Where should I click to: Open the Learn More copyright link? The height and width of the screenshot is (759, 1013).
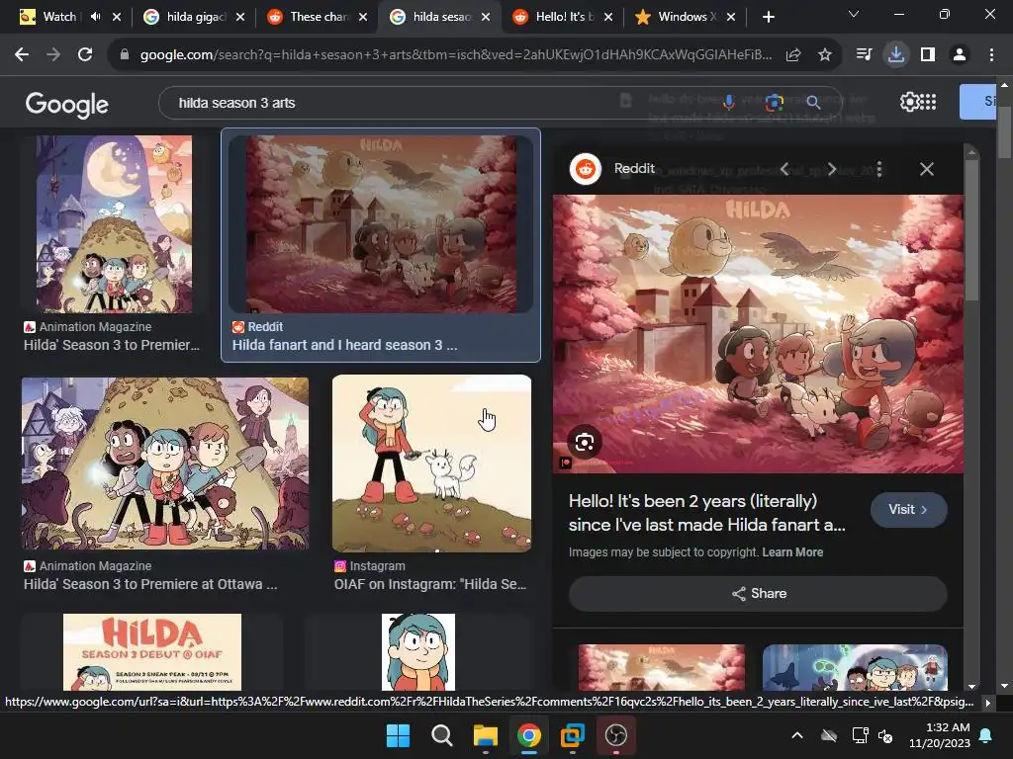point(792,552)
